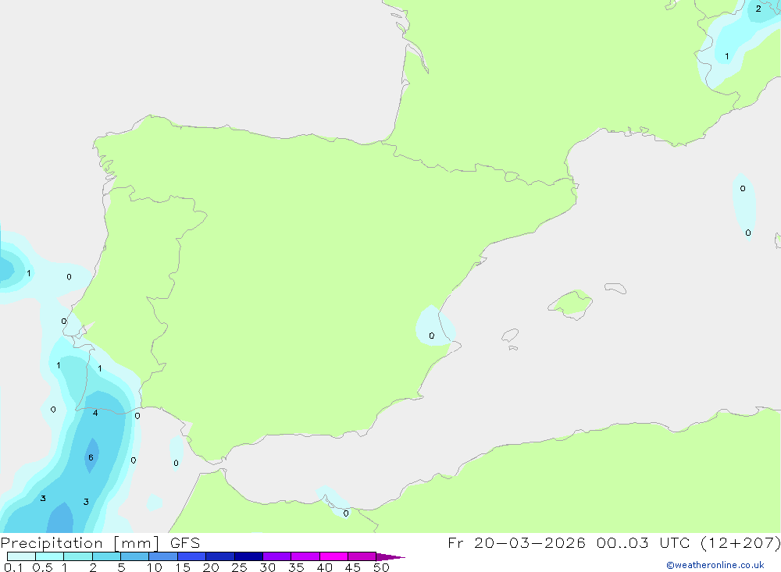Screen dimensions: 781x572
Task: Click the '45' legend scale label
Action: [353, 567]
